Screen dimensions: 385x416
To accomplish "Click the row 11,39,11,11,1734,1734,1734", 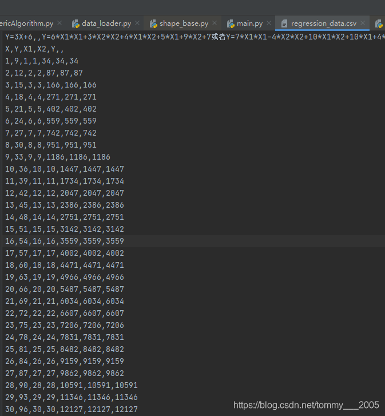I will 65,181.
